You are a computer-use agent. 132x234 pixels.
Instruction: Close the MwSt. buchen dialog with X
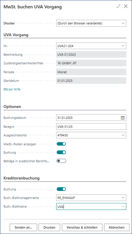coord(126,6)
